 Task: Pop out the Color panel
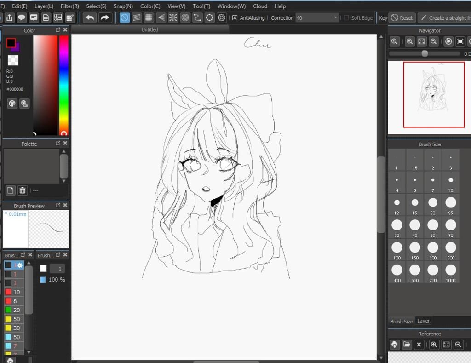[x=58, y=30]
